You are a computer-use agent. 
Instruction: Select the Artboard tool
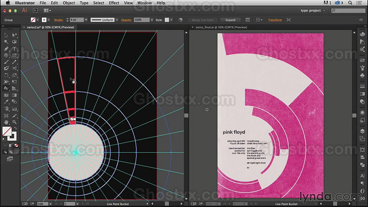click(6, 116)
